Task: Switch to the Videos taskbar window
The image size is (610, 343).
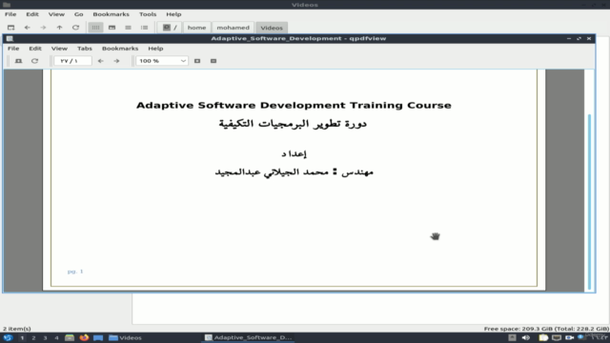Action: coord(125,337)
